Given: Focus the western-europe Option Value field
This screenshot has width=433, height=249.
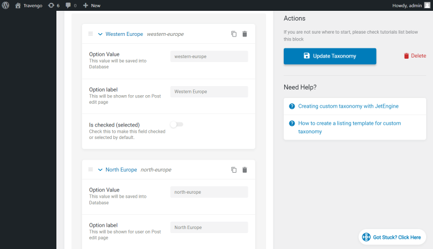Looking at the screenshot, I should click(209, 56).
